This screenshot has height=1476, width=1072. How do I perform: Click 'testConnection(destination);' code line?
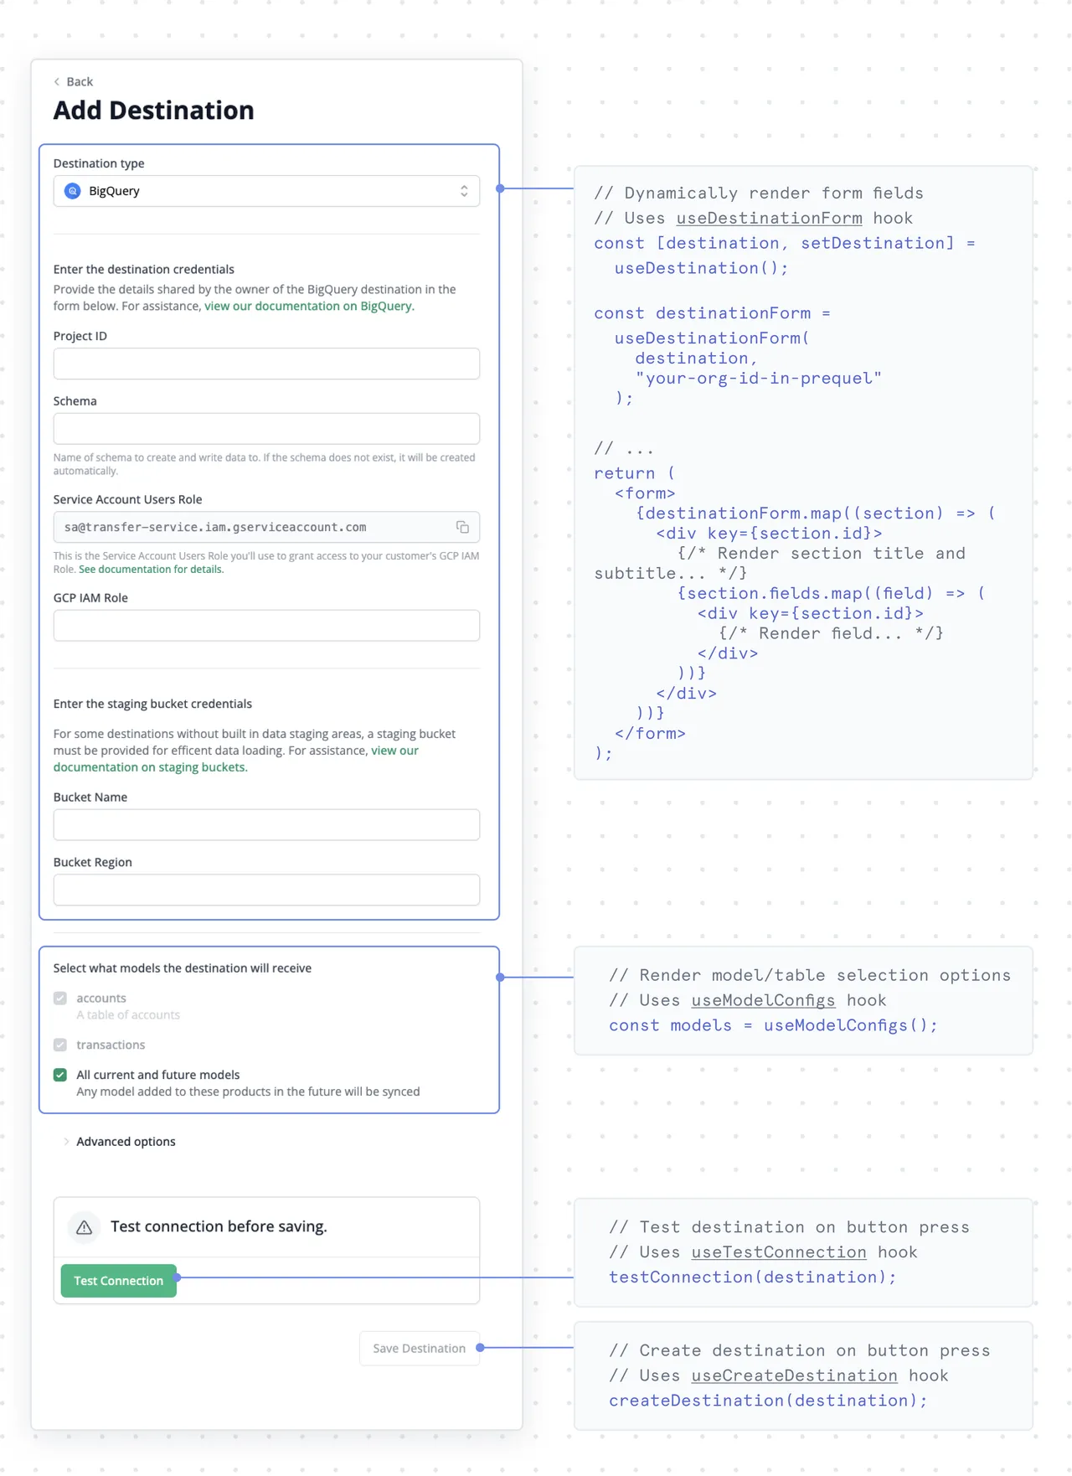[x=752, y=1277]
